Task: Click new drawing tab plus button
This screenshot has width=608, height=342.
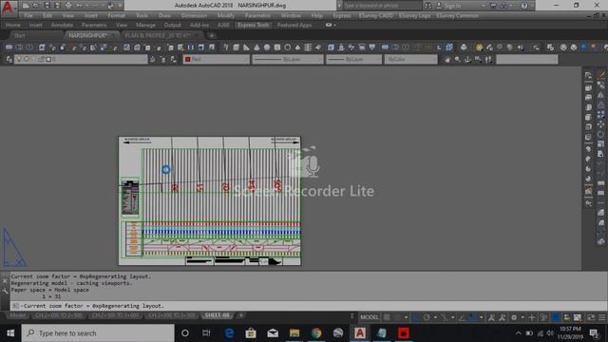Action: click(212, 36)
